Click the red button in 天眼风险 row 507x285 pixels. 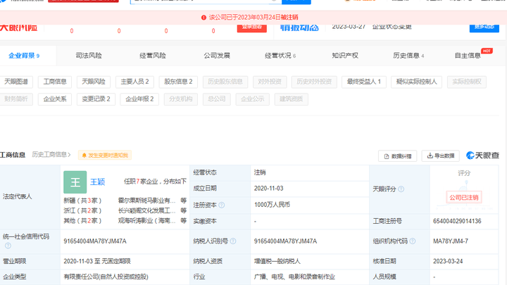[x=252, y=27]
